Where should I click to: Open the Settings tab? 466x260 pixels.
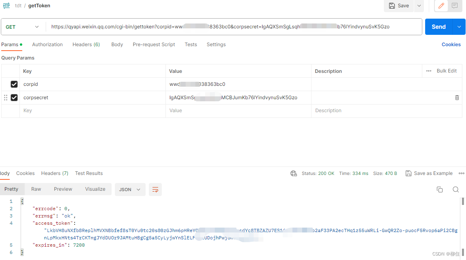point(216,45)
